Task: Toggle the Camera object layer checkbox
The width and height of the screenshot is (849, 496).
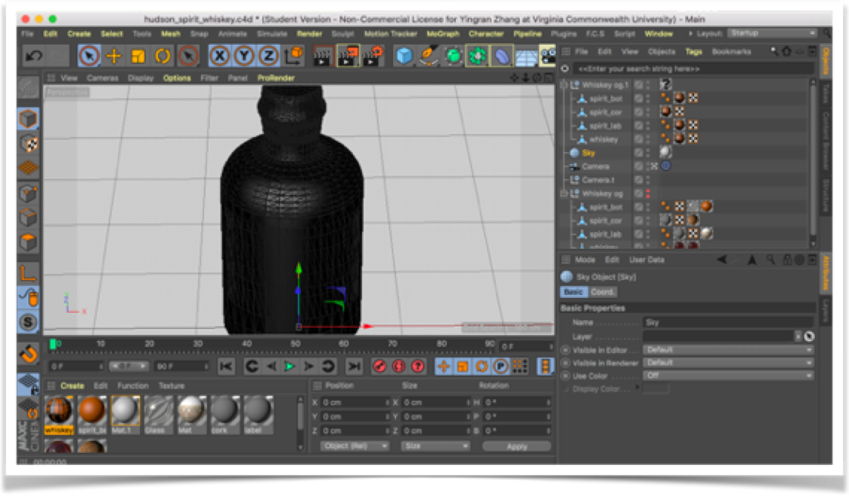Action: click(639, 166)
